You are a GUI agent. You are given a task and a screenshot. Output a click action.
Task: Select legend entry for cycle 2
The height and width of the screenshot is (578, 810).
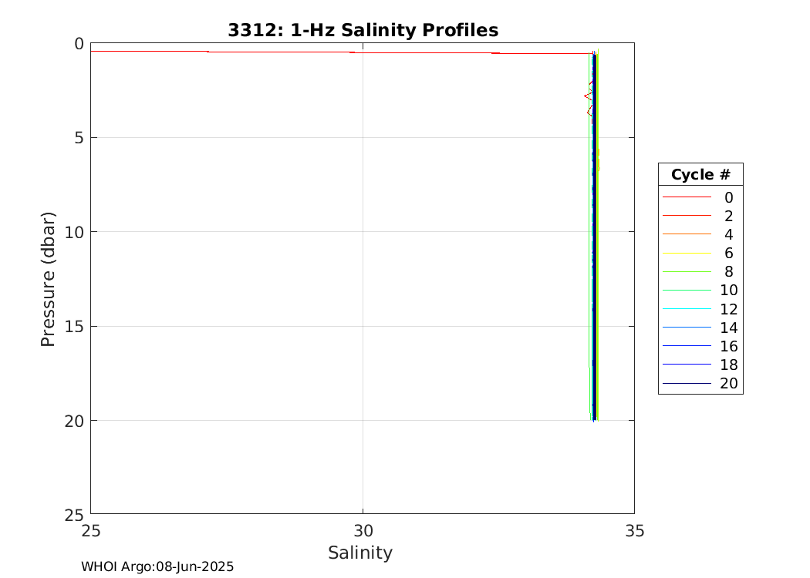[700, 216]
